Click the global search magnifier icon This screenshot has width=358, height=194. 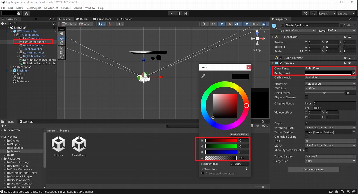click(x=314, y=13)
